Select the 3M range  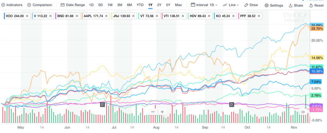[x=119, y=5]
